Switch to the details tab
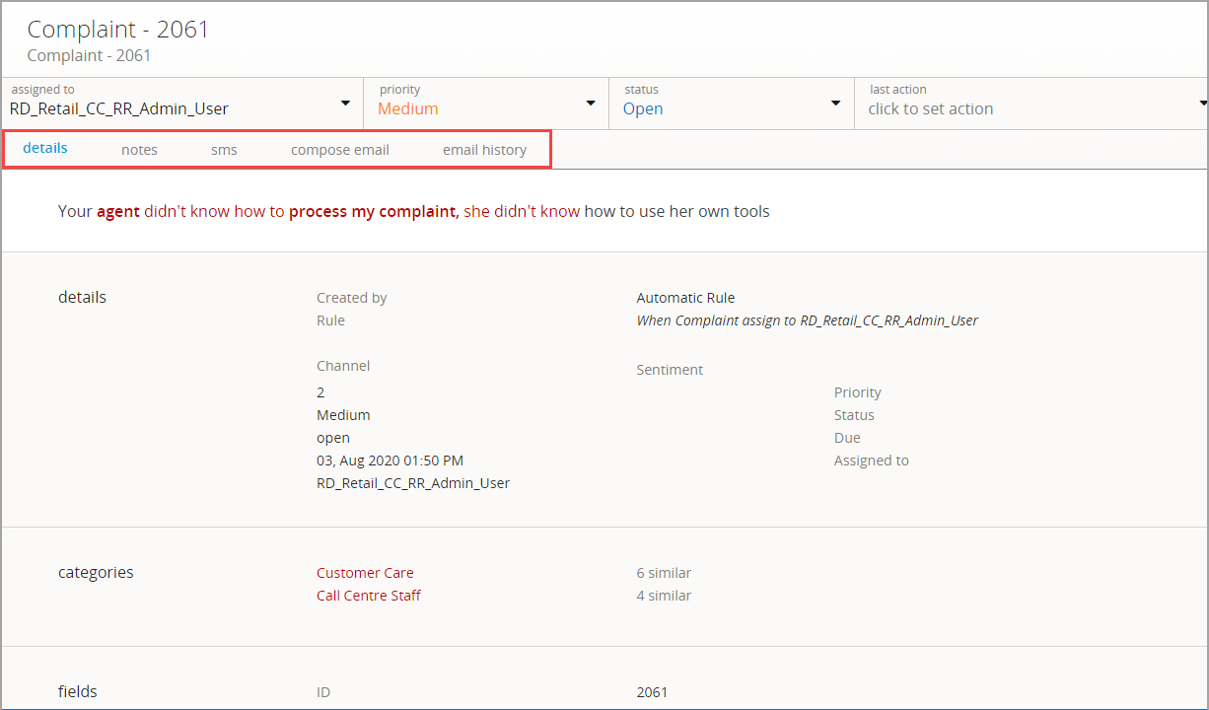1209x710 pixels. (45, 149)
